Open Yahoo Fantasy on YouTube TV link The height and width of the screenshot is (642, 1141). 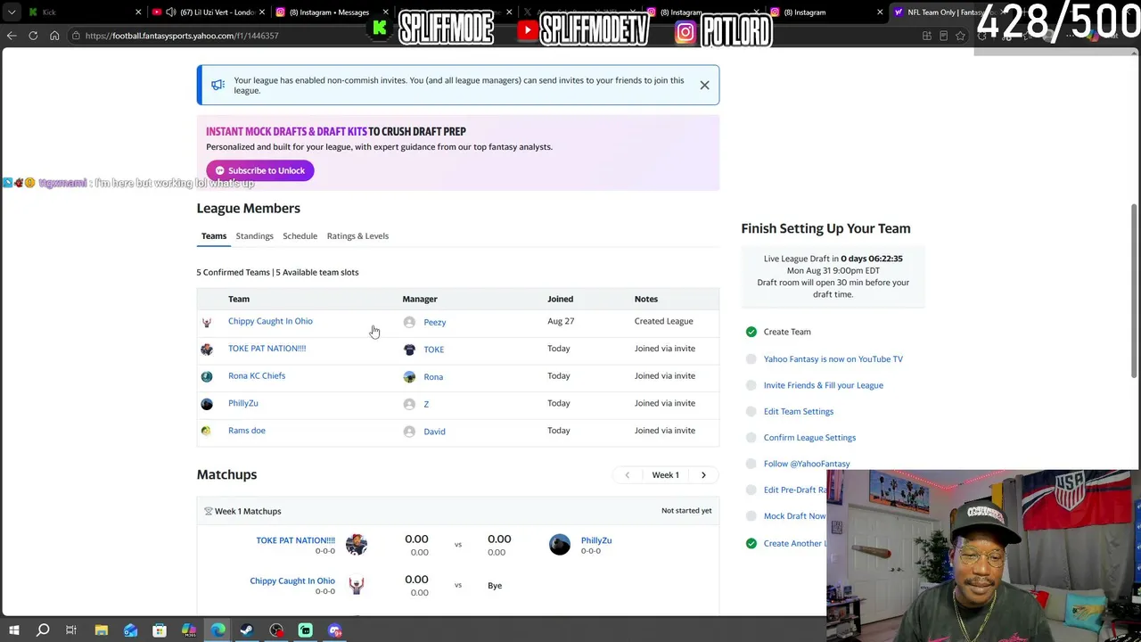[833, 359]
